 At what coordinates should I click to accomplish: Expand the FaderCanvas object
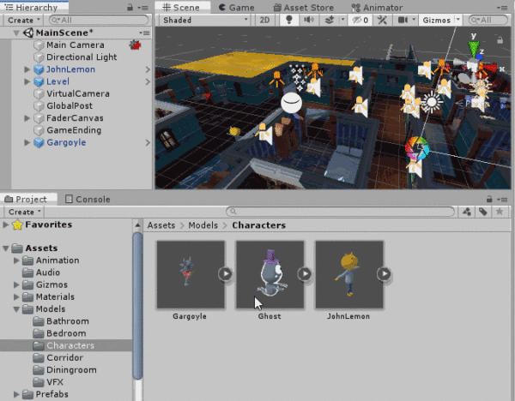[x=27, y=118]
